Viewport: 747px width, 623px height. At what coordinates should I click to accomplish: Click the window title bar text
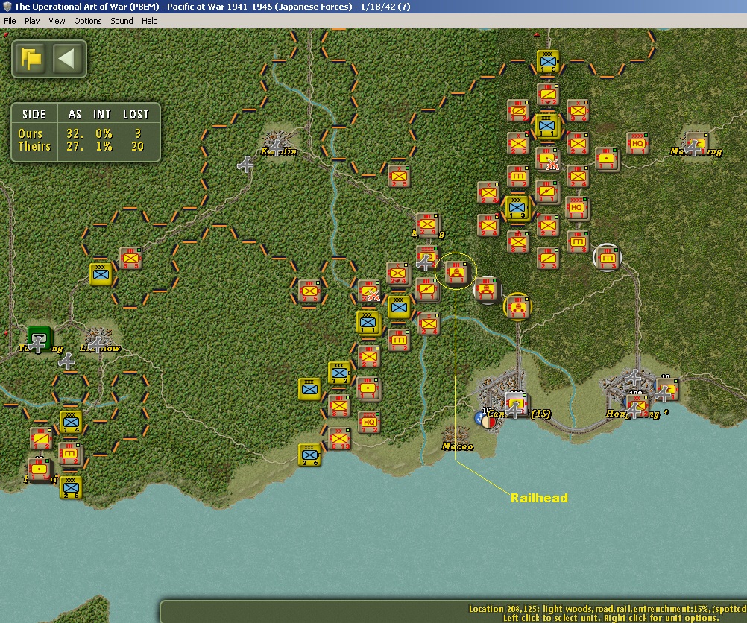pos(212,7)
